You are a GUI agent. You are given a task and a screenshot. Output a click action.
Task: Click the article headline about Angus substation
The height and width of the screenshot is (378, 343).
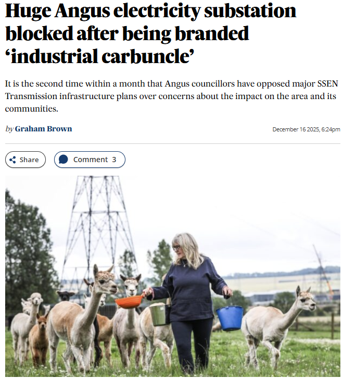[150, 33]
